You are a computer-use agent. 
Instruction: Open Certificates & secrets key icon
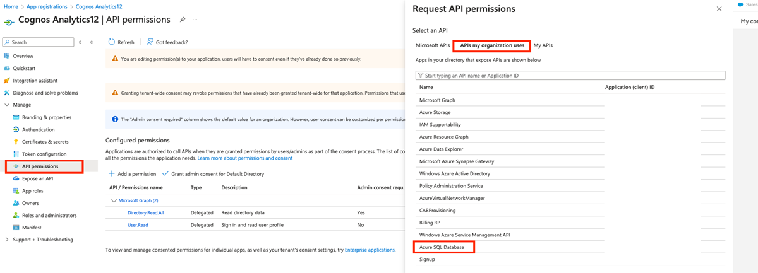click(16, 142)
